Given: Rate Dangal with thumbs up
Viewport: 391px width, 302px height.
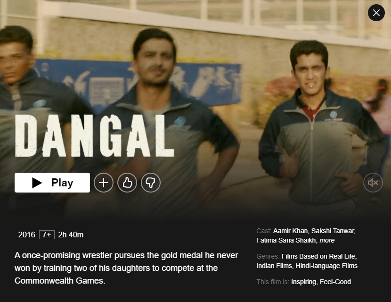Looking at the screenshot, I should tap(127, 183).
